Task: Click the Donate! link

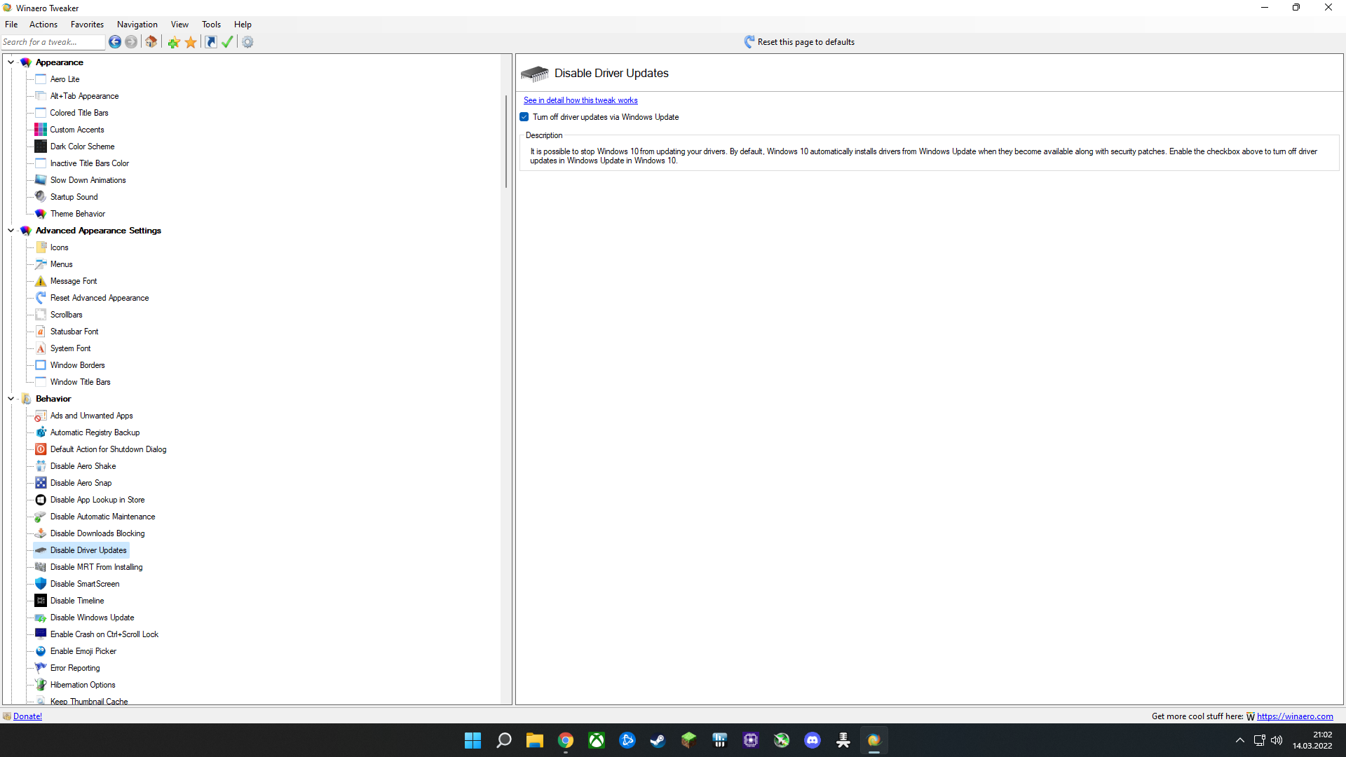Action: pyautogui.click(x=27, y=716)
